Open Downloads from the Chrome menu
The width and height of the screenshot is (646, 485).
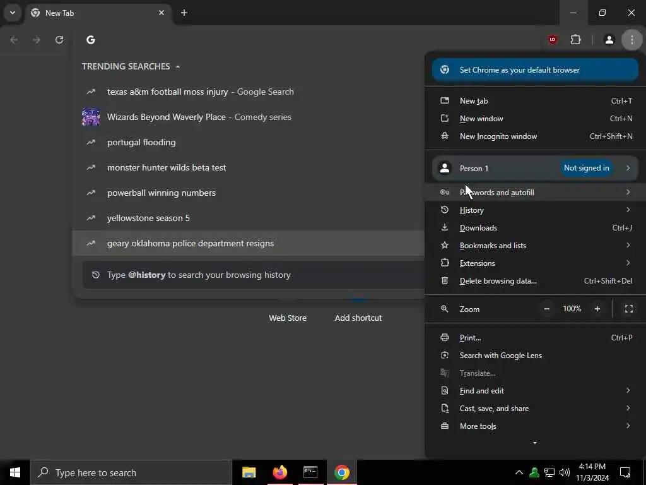tap(535, 227)
